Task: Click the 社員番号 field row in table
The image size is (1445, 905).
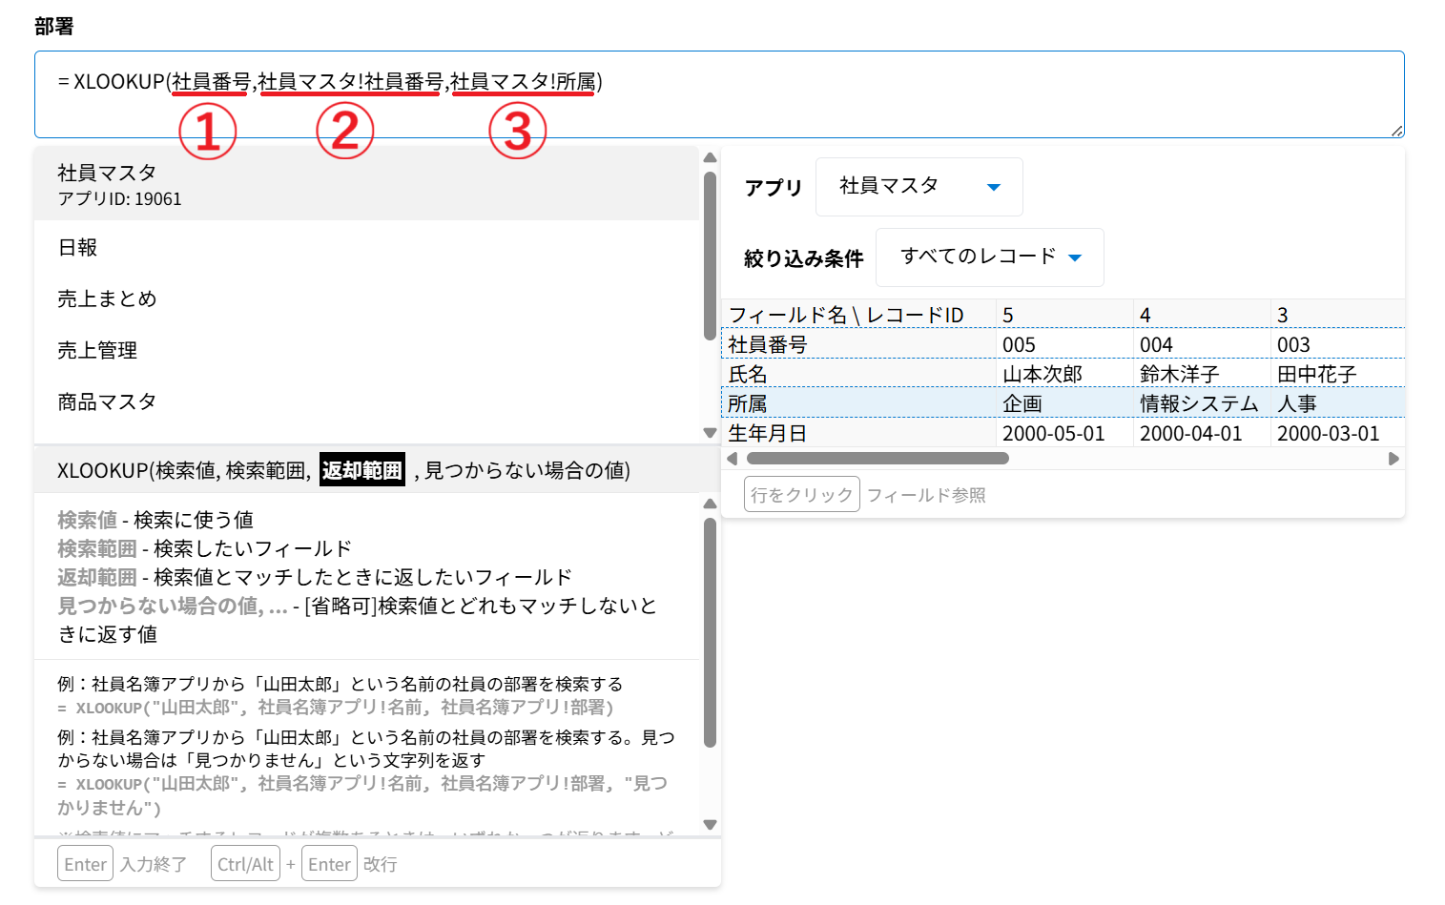Action: 858,344
